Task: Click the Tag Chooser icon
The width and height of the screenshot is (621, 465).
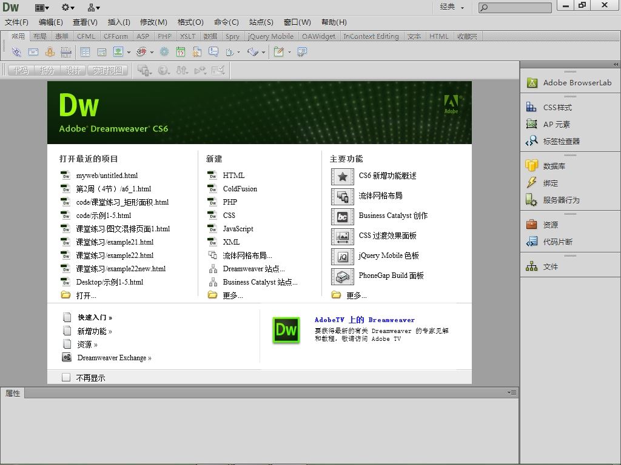Action: click(302, 52)
